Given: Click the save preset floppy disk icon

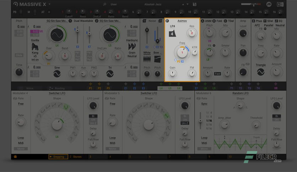Looking at the screenshot, I should pos(195,4).
